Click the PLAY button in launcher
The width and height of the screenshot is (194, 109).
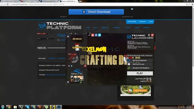pyautogui.click(x=140, y=73)
